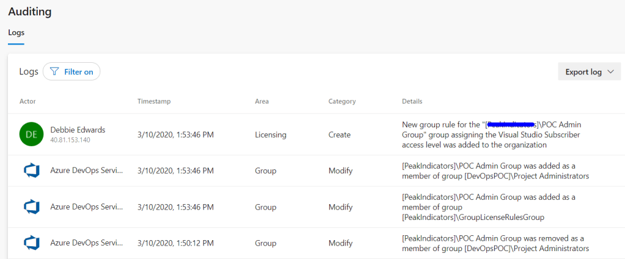Open details of the Visual Studio Subscriber rule entry
The image size is (625, 259).
pyautogui.click(x=491, y=135)
